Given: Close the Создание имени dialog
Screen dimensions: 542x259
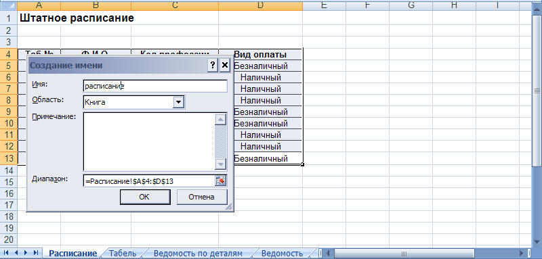Looking at the screenshot, I should [225, 65].
